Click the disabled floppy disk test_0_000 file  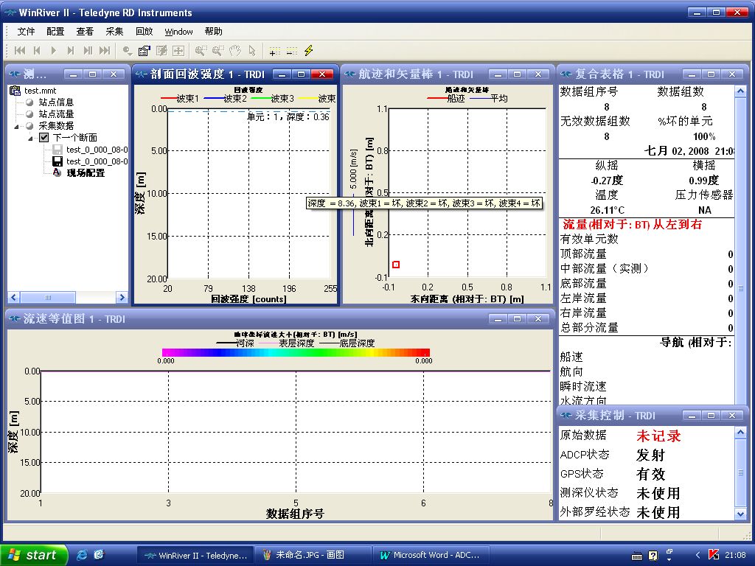pos(58,150)
